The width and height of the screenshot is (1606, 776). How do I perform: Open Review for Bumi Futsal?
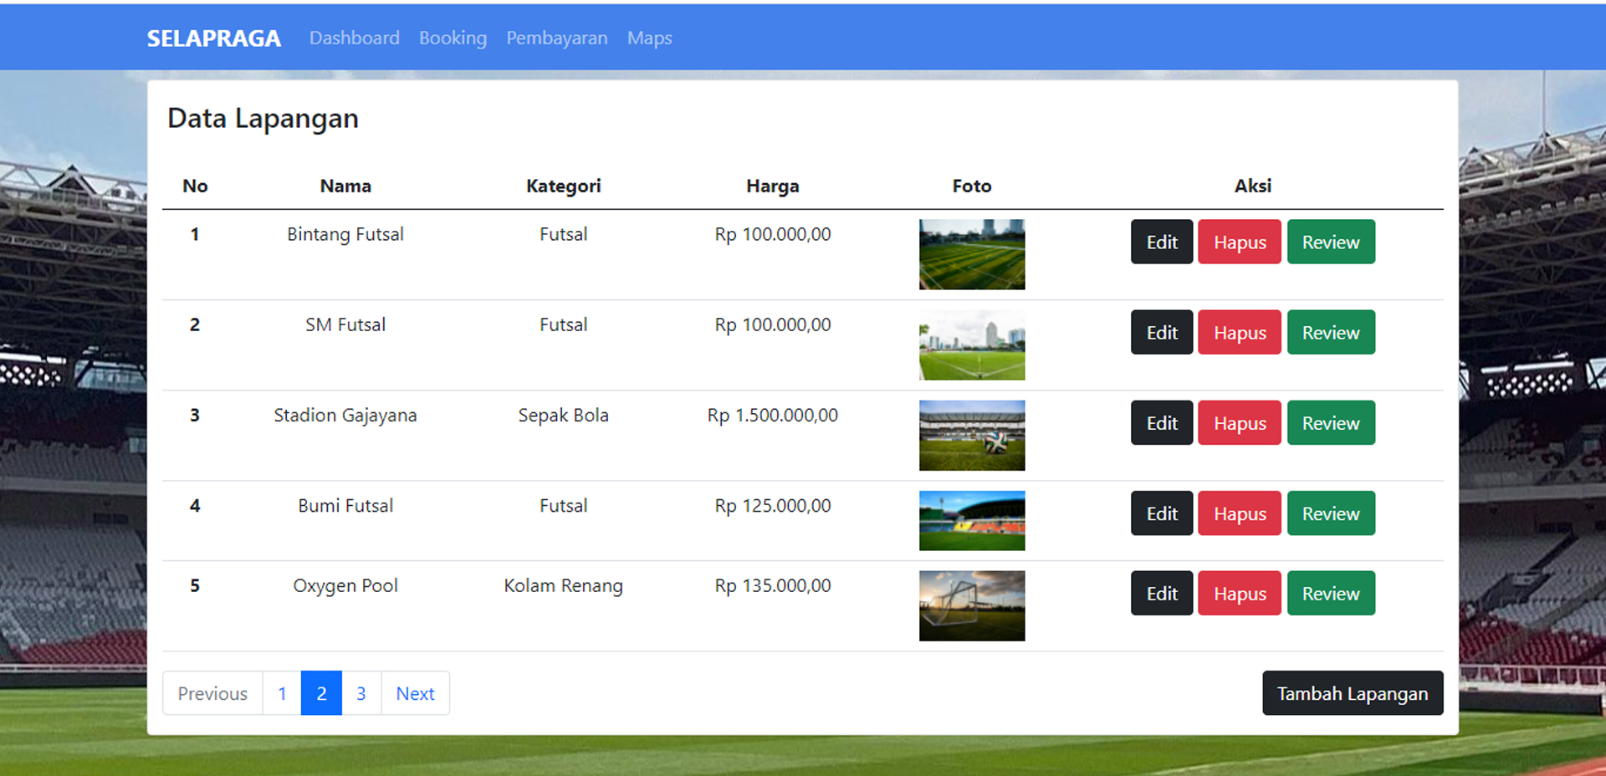[x=1331, y=513]
